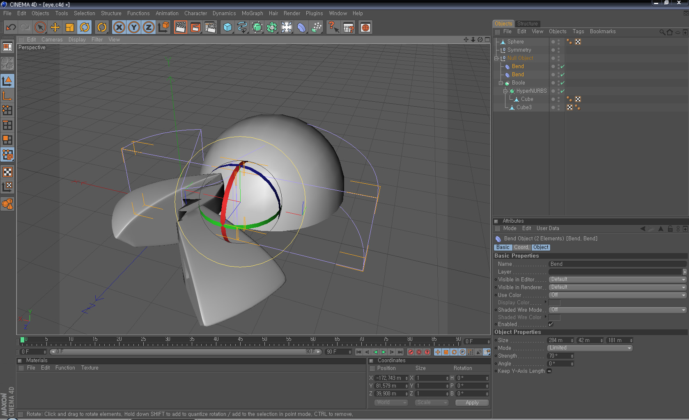The width and height of the screenshot is (689, 420).
Task: Add a Cube primitive object
Action: pos(227,27)
